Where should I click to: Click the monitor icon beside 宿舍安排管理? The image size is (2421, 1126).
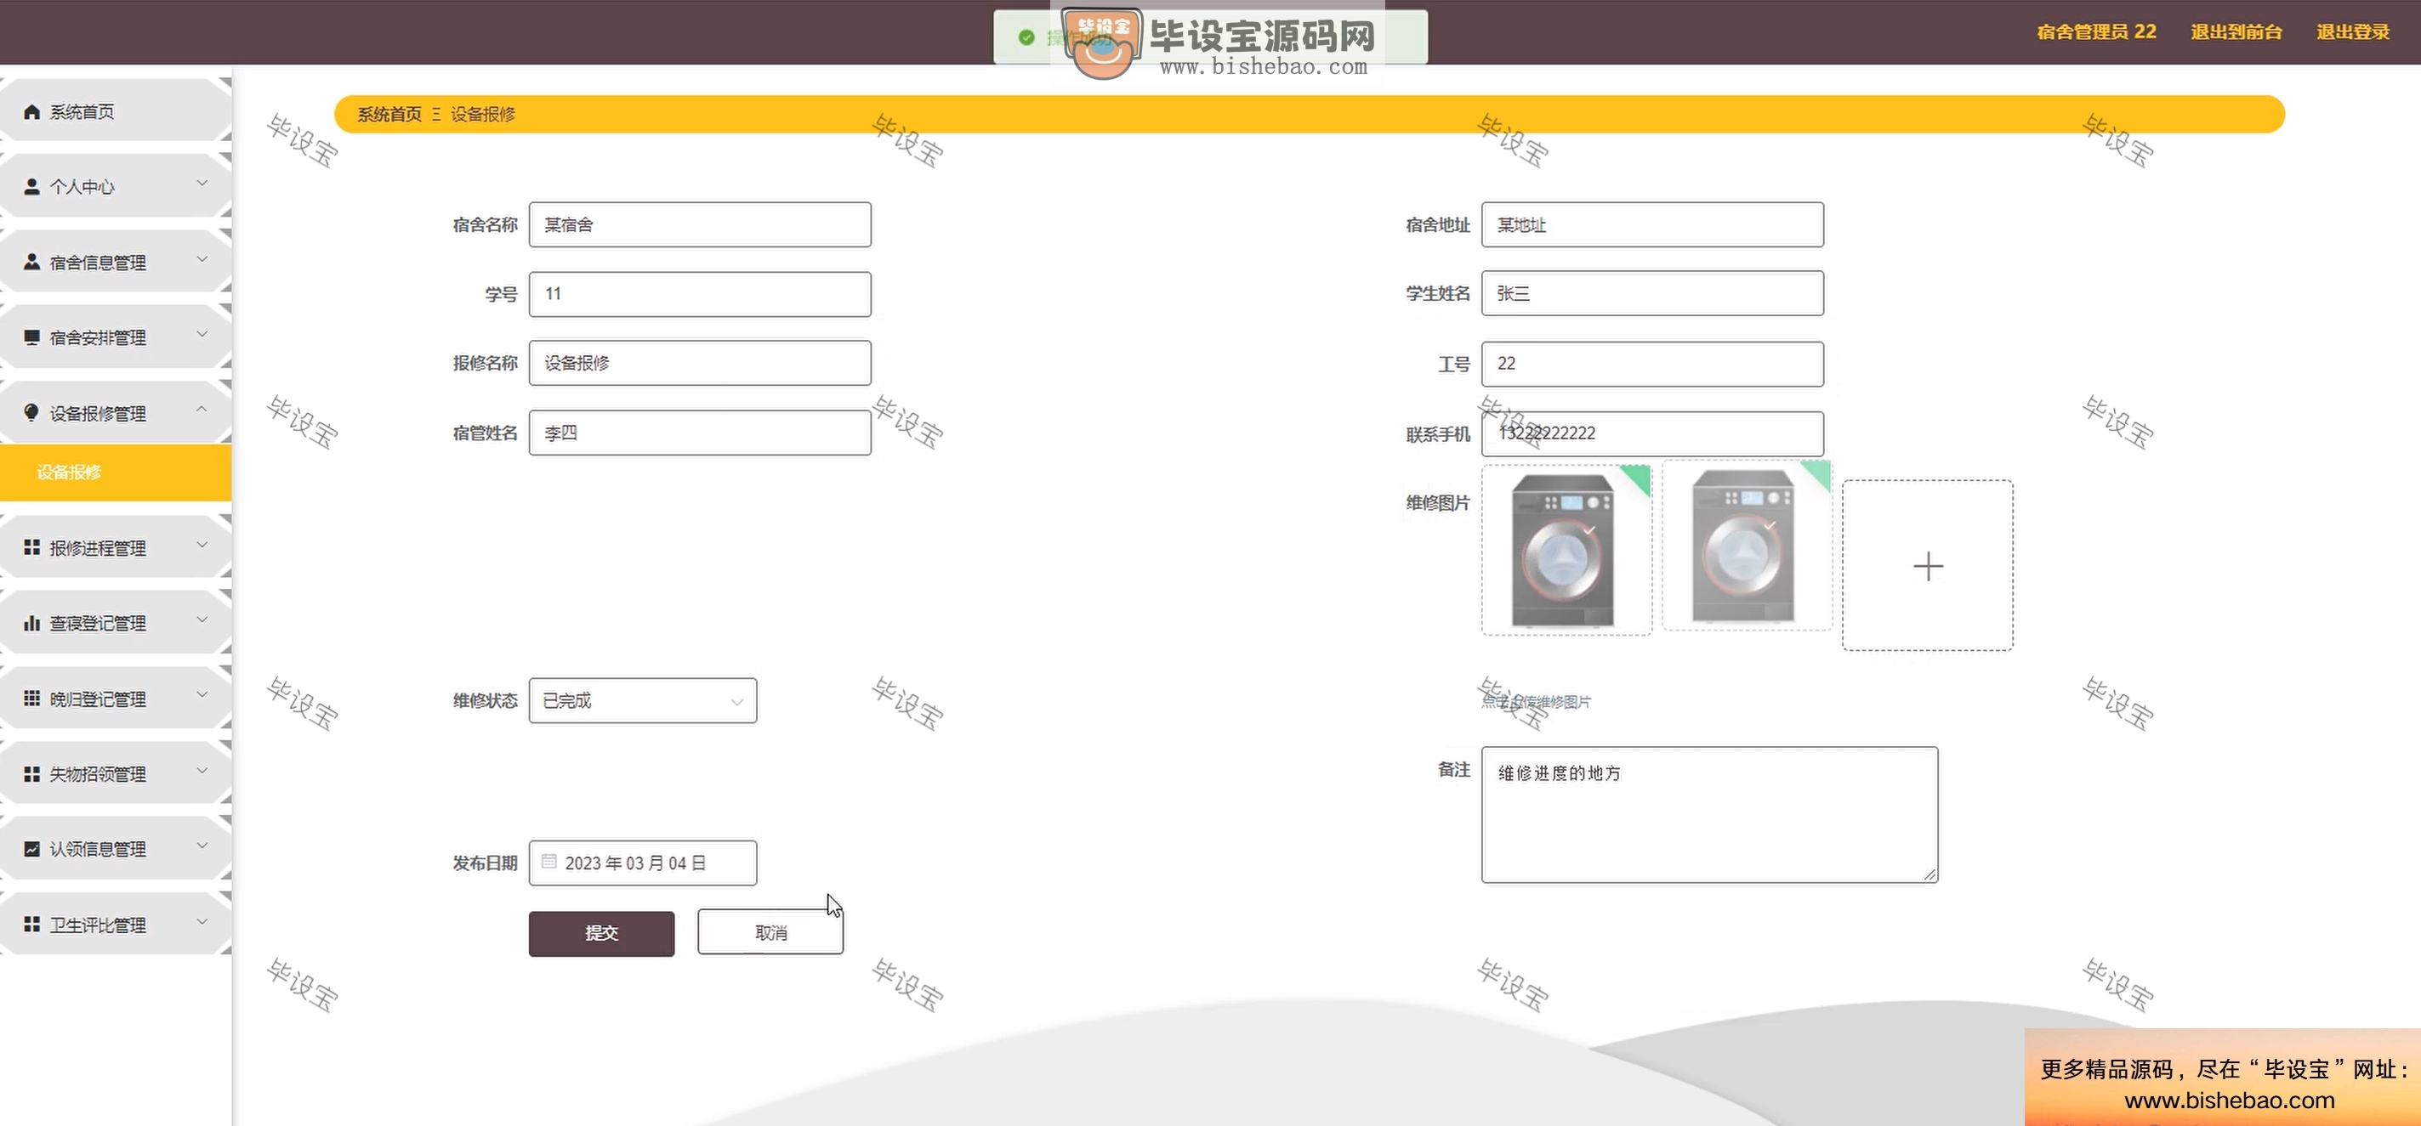32,337
